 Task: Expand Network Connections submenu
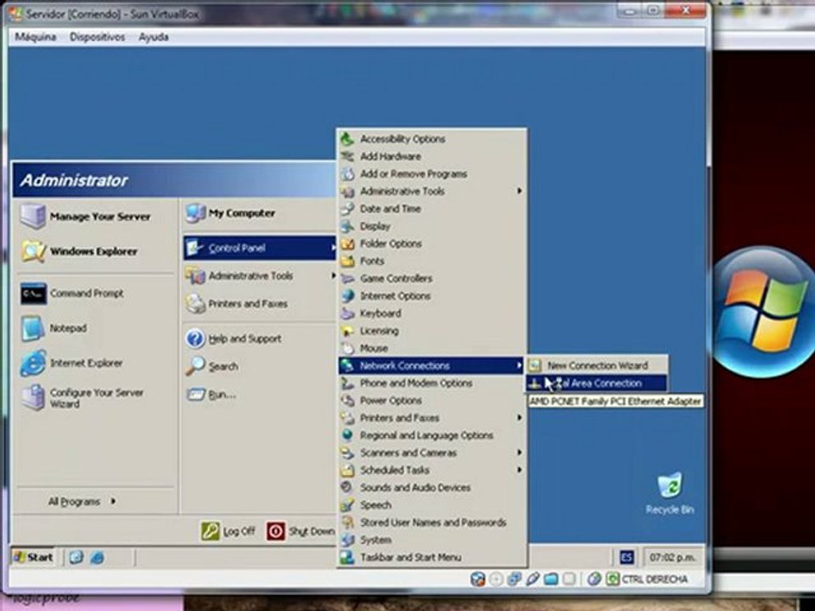point(432,365)
